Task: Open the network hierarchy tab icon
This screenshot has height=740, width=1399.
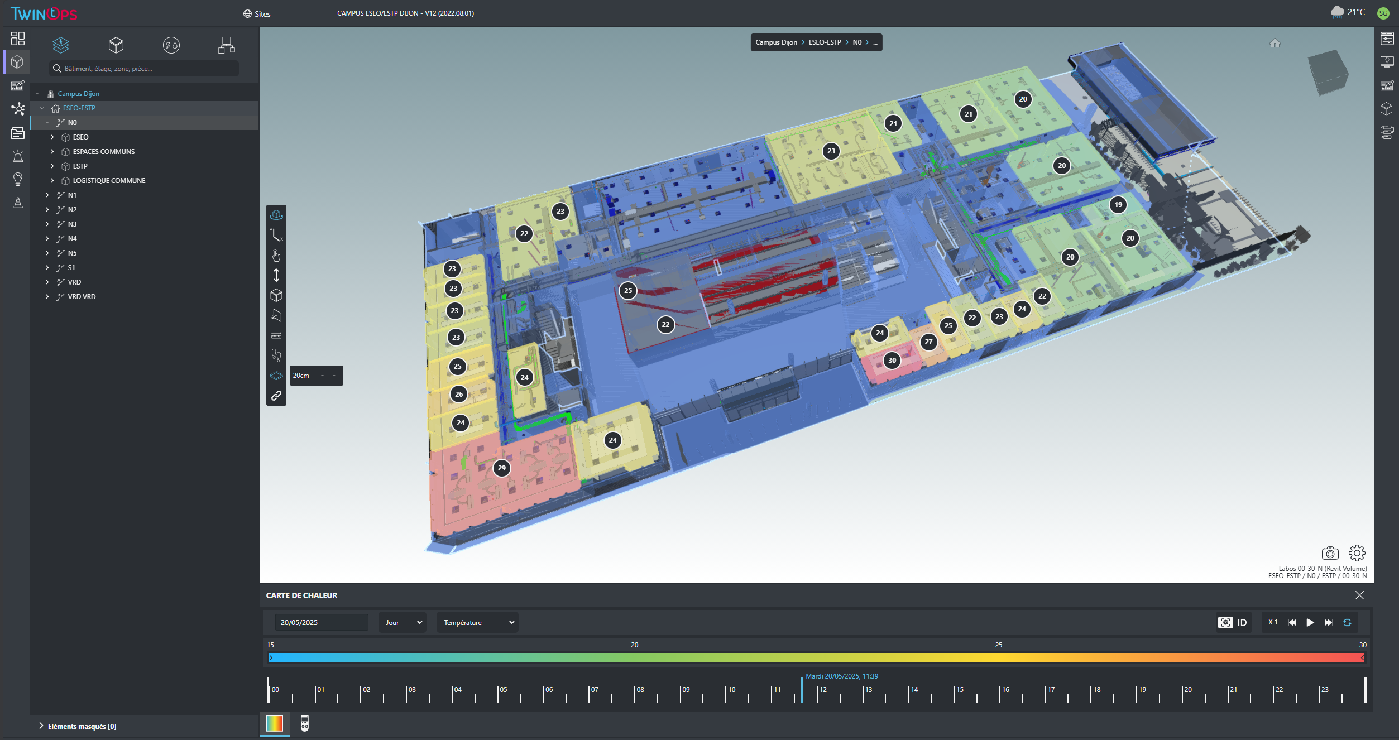Action: coord(226,45)
